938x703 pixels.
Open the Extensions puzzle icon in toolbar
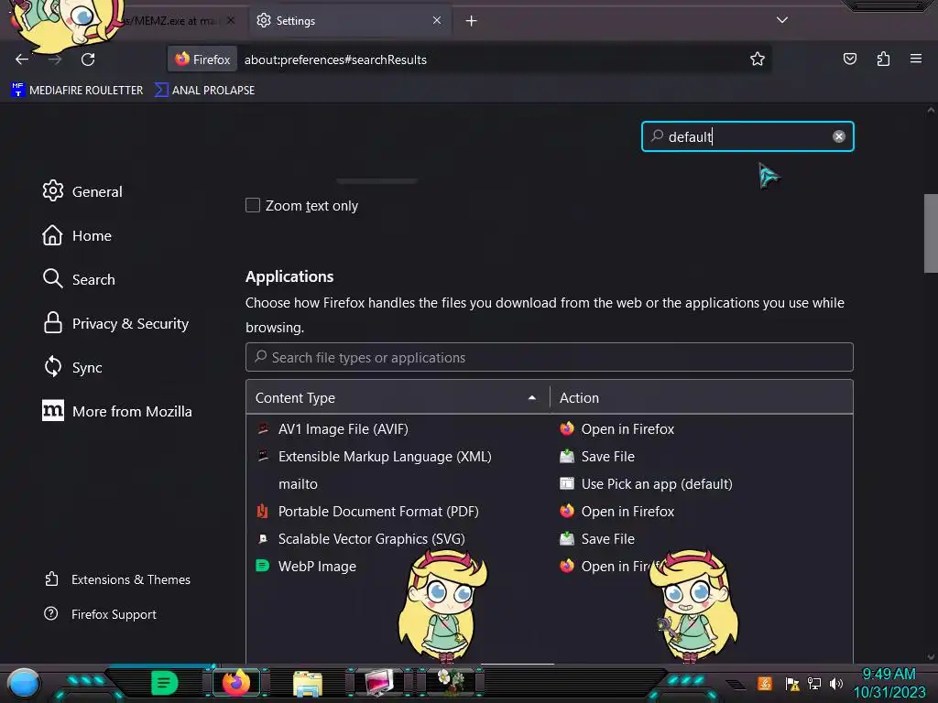883,59
